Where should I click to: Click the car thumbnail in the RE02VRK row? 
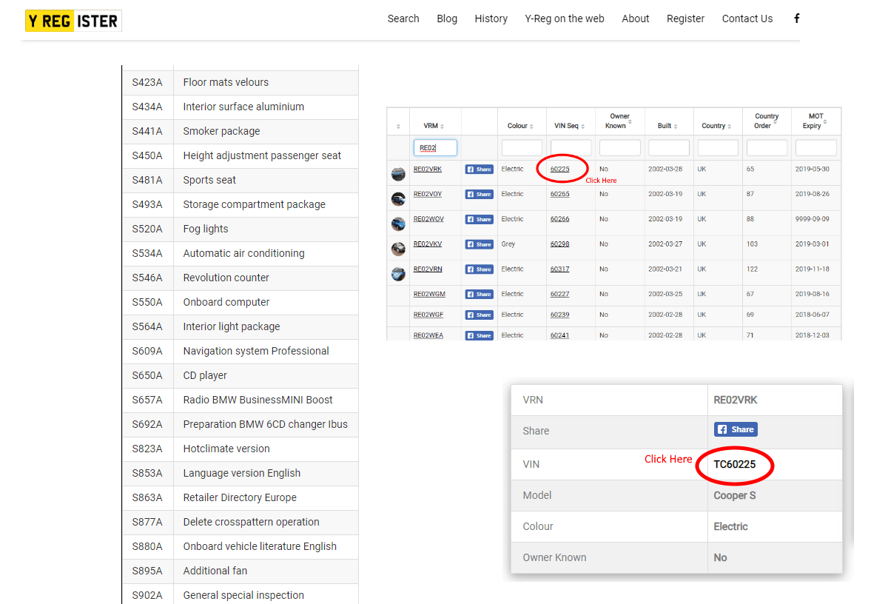point(398,174)
